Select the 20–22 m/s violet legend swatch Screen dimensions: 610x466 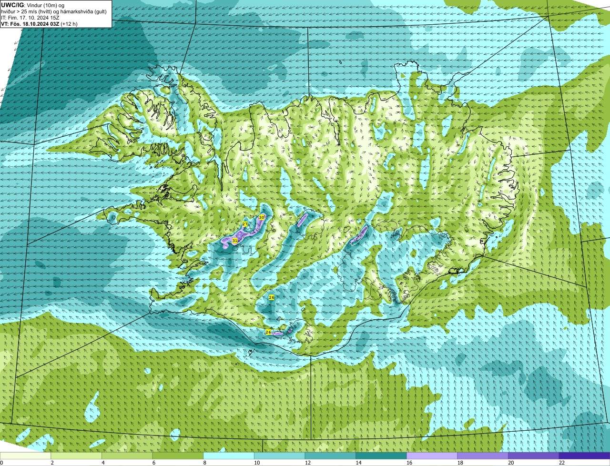(x=533, y=456)
